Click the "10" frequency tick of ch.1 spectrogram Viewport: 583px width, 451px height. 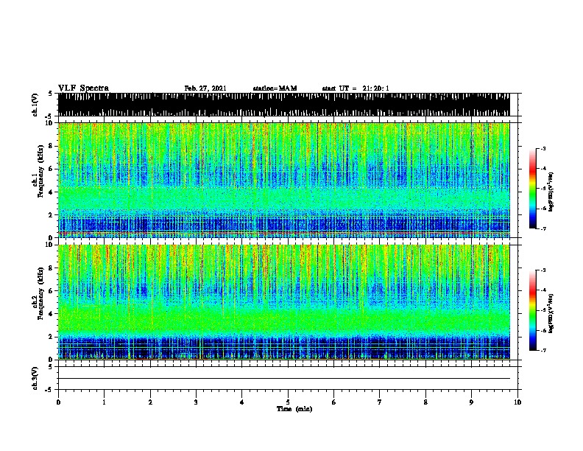49,123
